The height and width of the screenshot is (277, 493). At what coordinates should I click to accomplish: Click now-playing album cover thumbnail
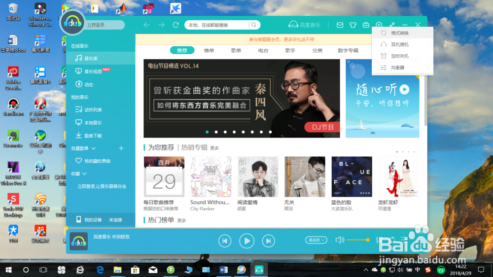[x=78, y=241]
